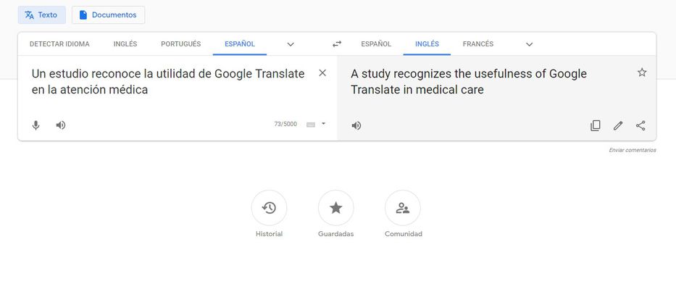Switch to the Documentos mode
Screen dimensions: 676x305
108,15
